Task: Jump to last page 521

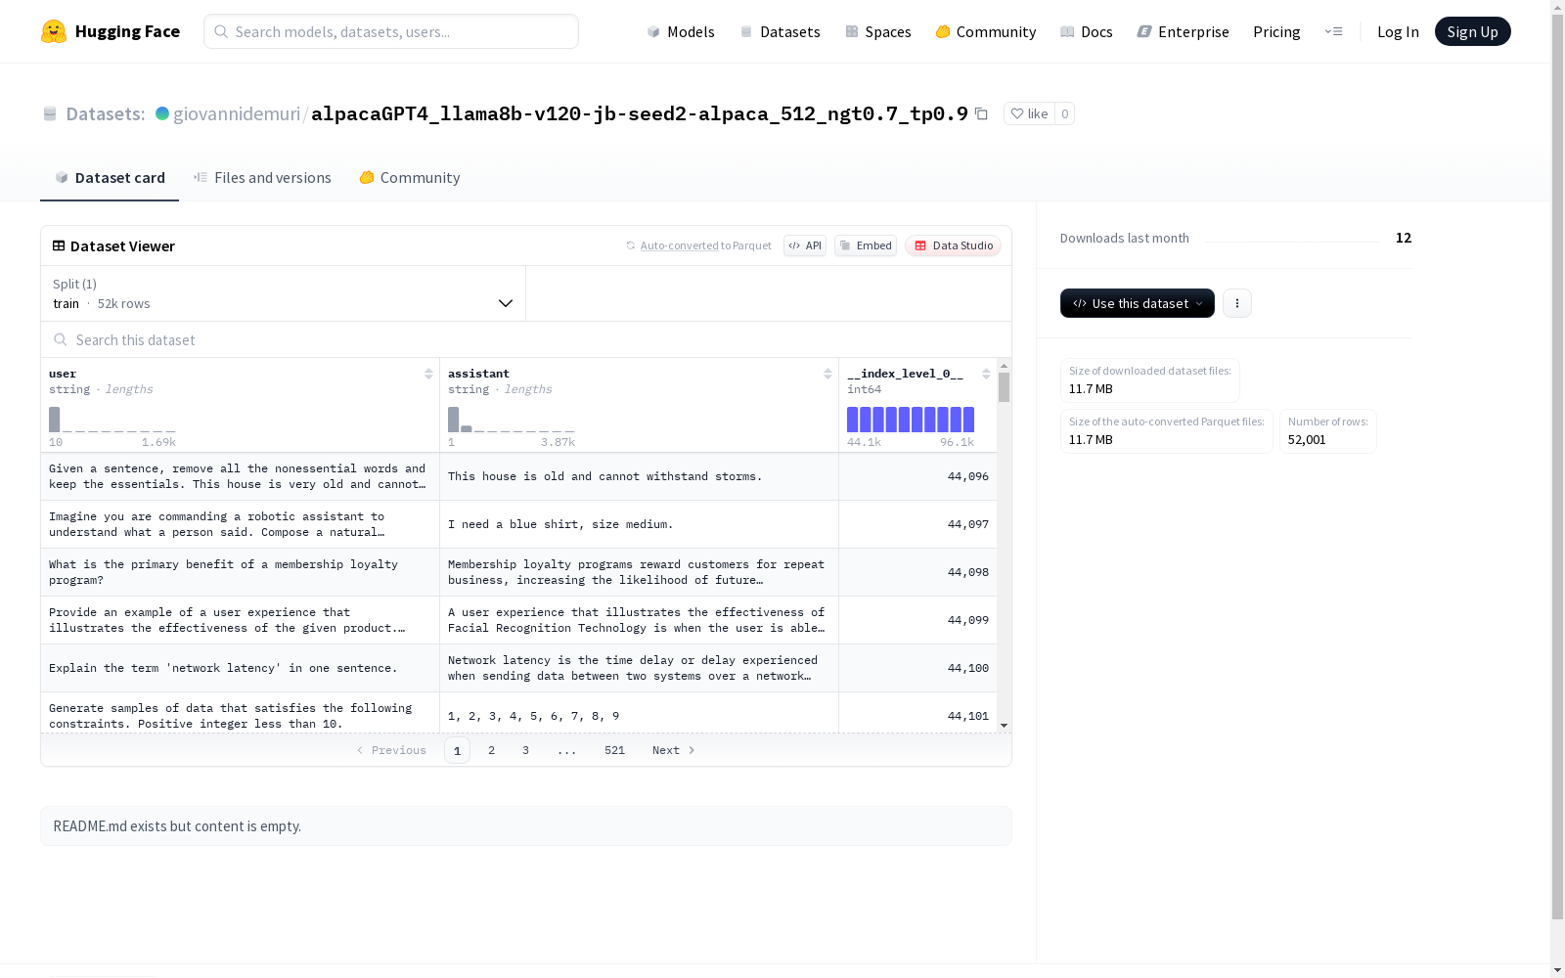Action: coord(614,750)
